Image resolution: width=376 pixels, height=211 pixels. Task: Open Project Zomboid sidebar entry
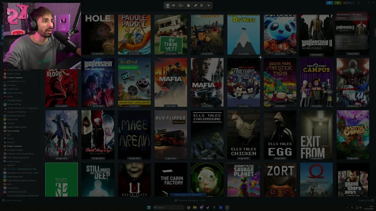14,146
